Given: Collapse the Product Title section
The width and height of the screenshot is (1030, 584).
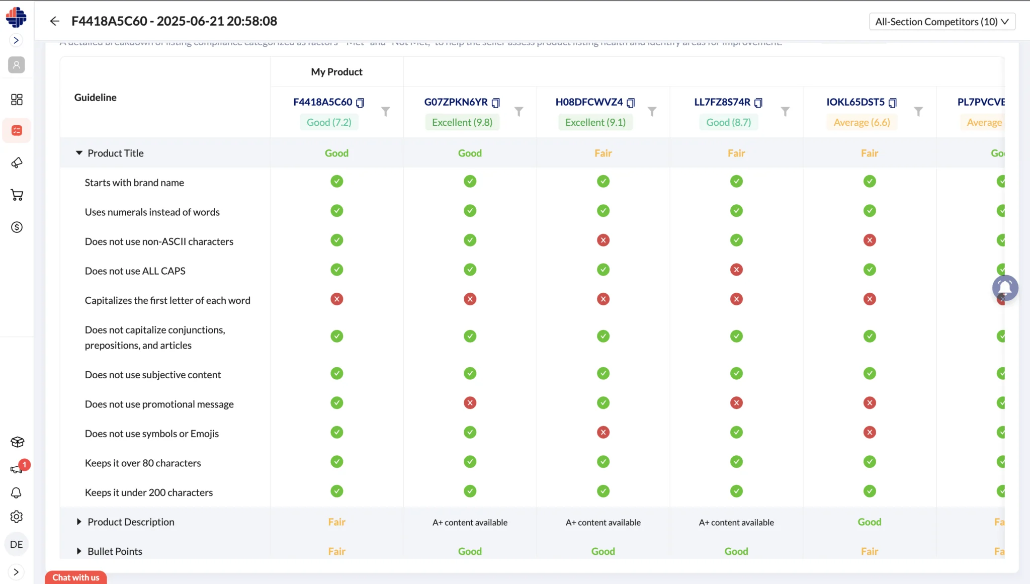Looking at the screenshot, I should 79,153.
